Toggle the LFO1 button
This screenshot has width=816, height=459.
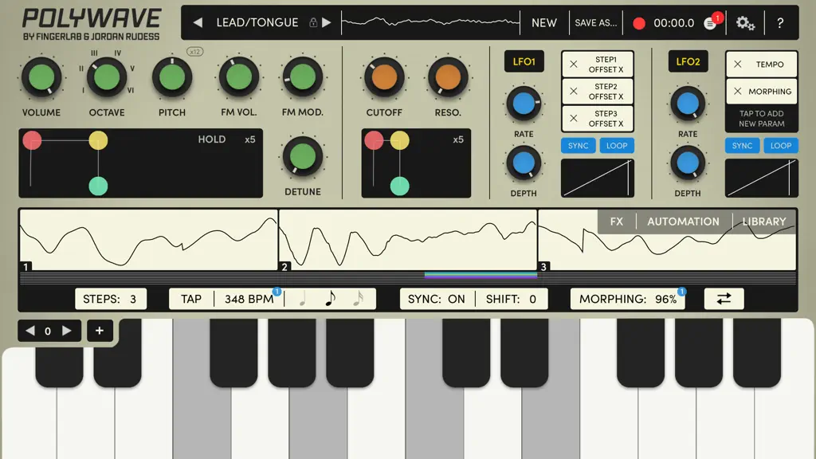click(524, 61)
